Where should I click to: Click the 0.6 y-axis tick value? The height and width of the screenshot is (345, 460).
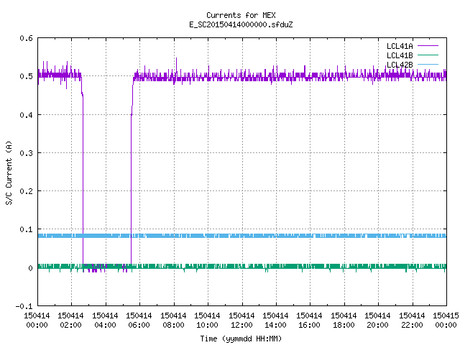point(26,38)
